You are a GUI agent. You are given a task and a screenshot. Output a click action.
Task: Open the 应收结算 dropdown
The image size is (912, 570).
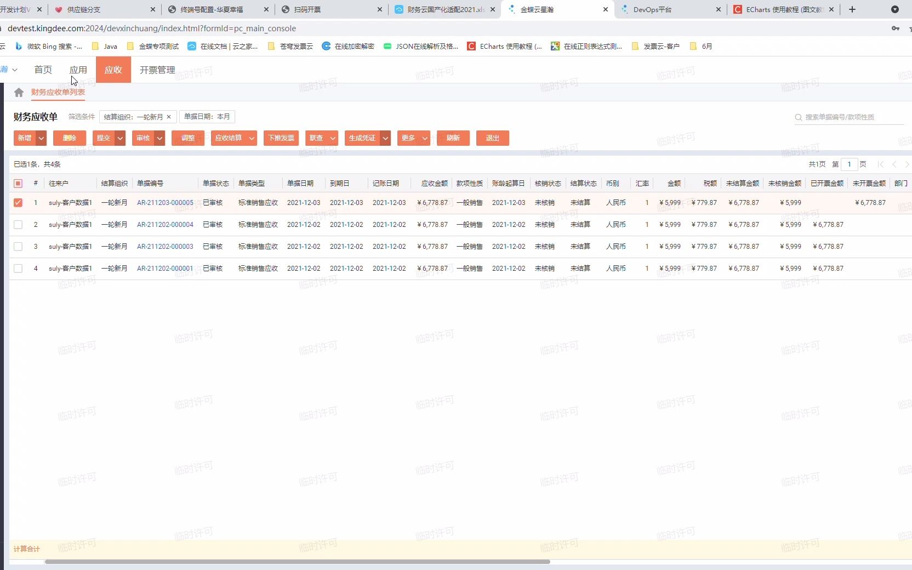click(234, 138)
